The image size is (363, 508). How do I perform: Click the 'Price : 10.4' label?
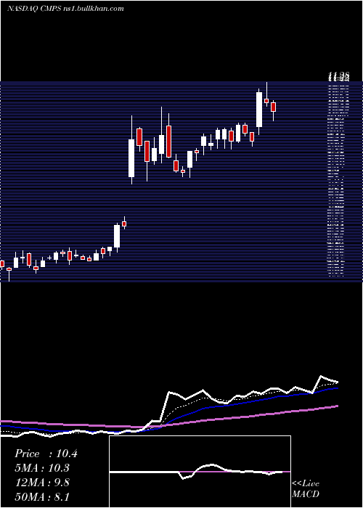[x=46, y=454]
